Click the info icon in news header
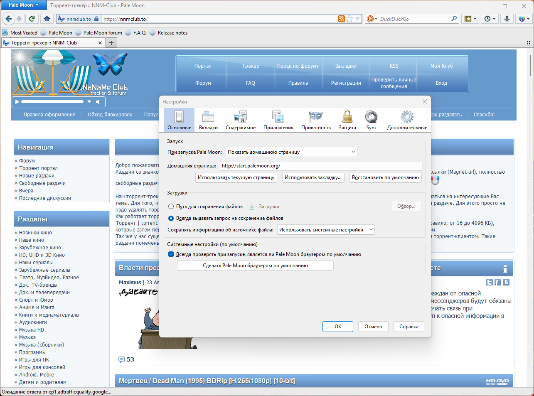534x396 pixels. click(x=505, y=268)
